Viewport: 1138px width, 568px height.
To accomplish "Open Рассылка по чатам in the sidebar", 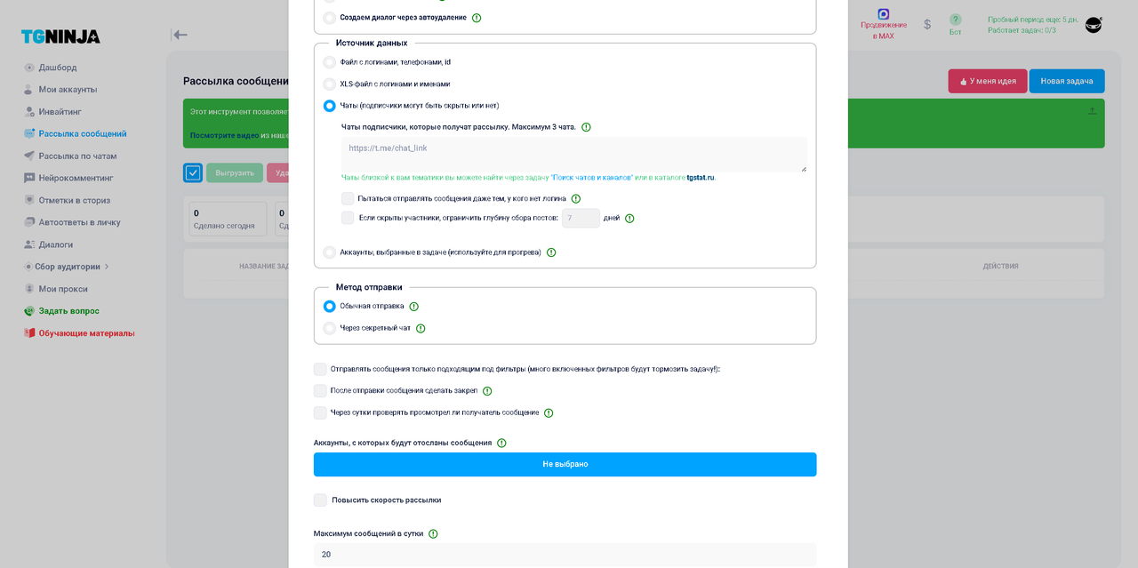I will coord(77,156).
